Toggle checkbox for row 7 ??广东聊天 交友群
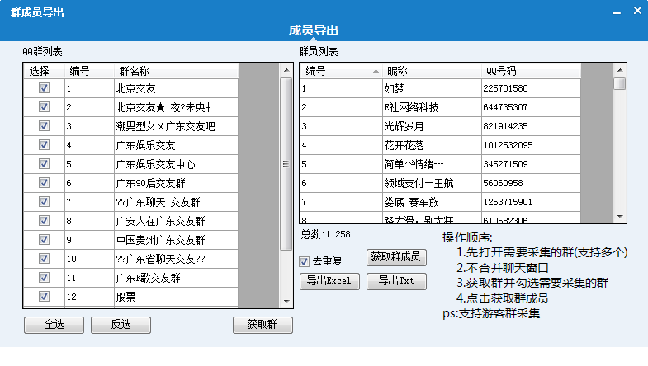This screenshot has width=648, height=366. coord(44,202)
